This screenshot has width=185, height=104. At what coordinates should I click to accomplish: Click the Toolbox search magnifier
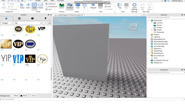(46, 23)
